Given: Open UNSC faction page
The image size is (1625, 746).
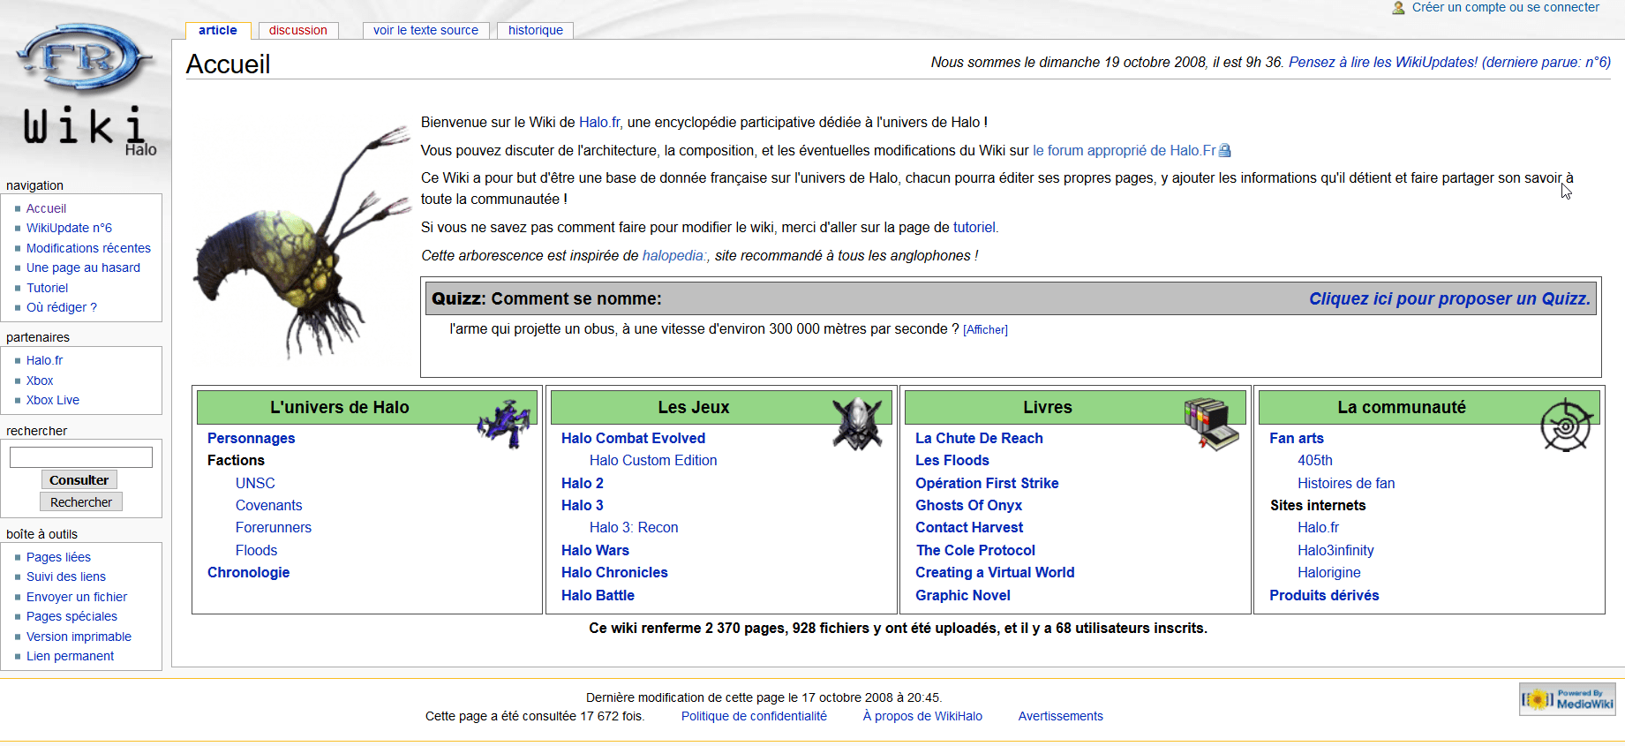Looking at the screenshot, I should tap(255, 484).
